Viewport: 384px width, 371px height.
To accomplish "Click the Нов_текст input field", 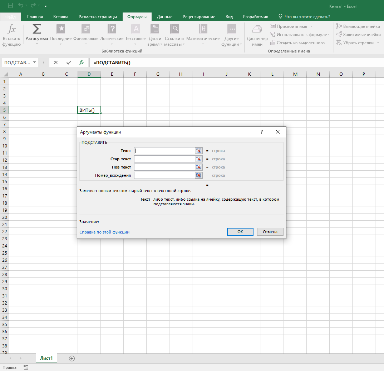I will (164, 167).
